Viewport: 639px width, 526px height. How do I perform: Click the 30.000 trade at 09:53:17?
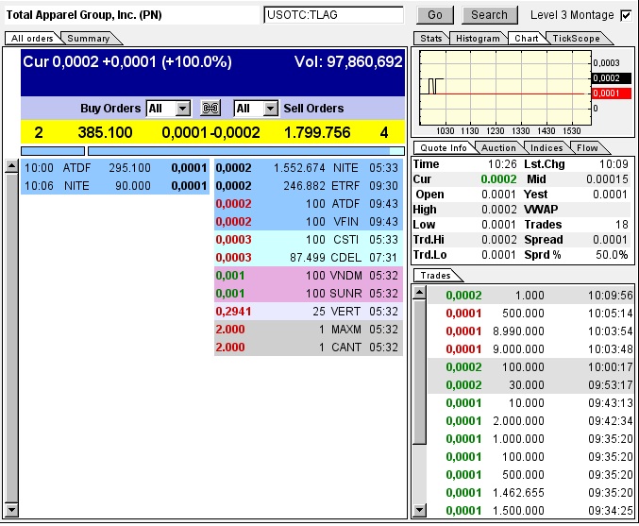pos(530,384)
